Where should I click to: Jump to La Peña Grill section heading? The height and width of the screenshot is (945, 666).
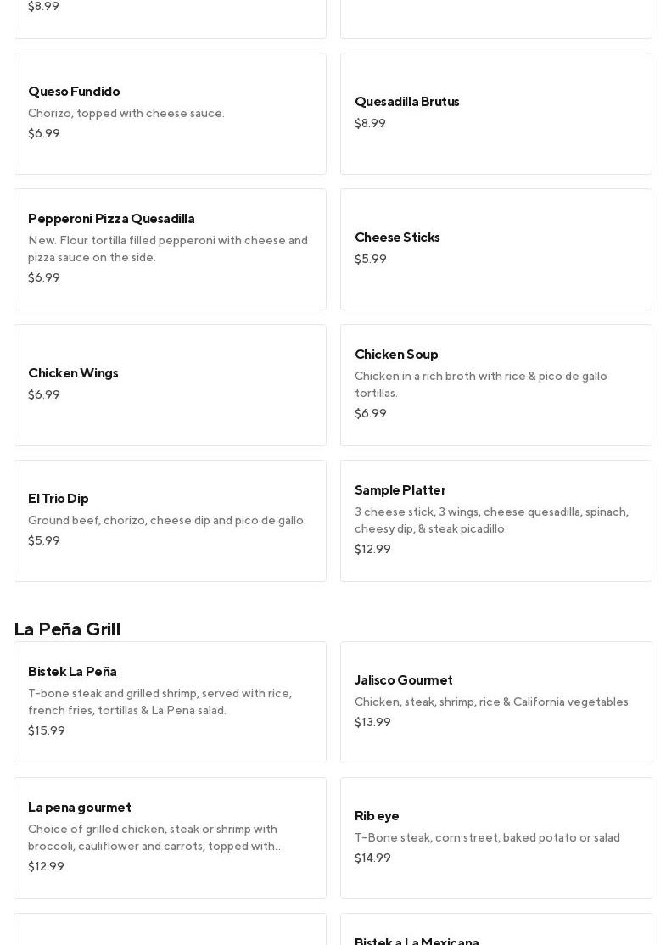pyautogui.click(x=67, y=629)
